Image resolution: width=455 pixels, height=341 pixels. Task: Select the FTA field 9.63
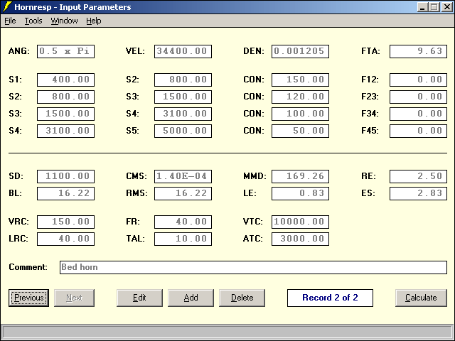[418, 51]
